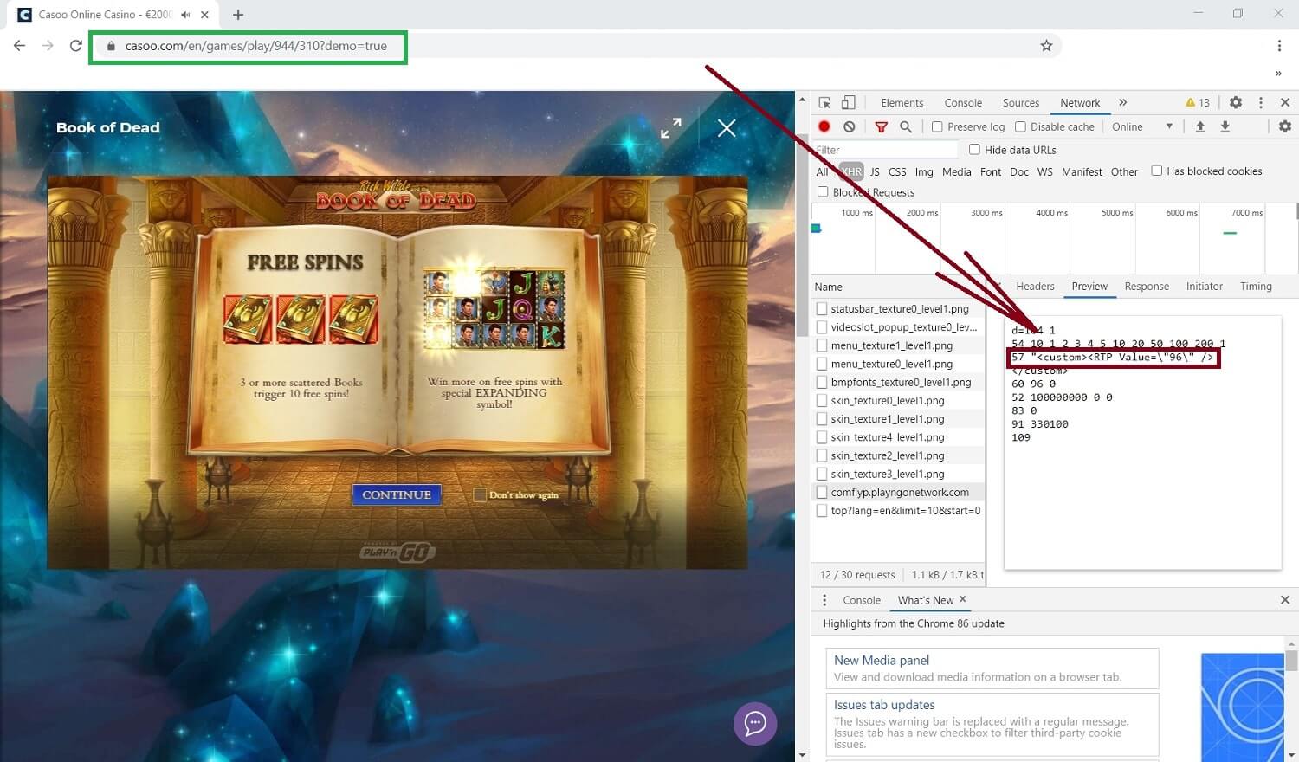Tick the checkbox for menu_texture1_level1.png
Screen dimensions: 1299x762
tap(822, 345)
